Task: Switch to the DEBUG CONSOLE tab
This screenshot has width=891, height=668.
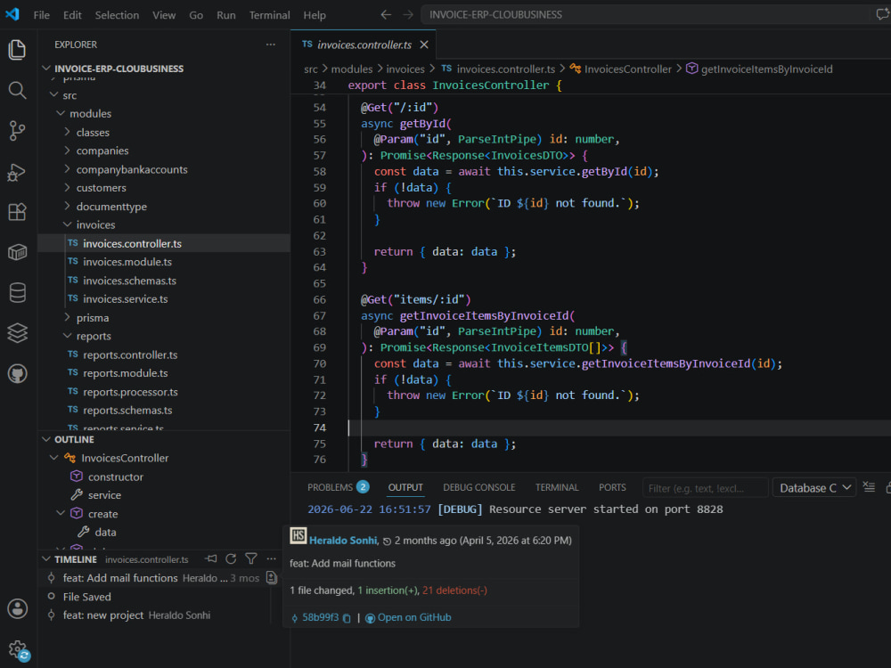Action: tap(479, 487)
